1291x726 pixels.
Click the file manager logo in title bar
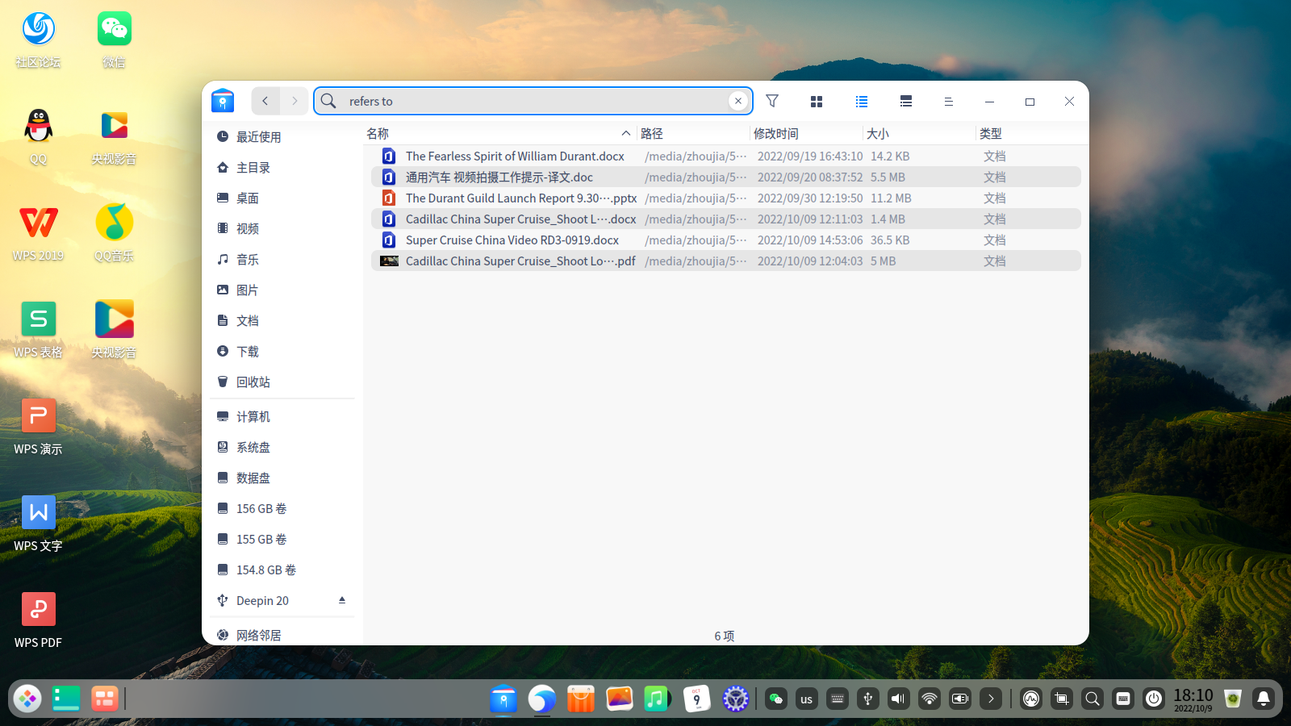coord(223,101)
